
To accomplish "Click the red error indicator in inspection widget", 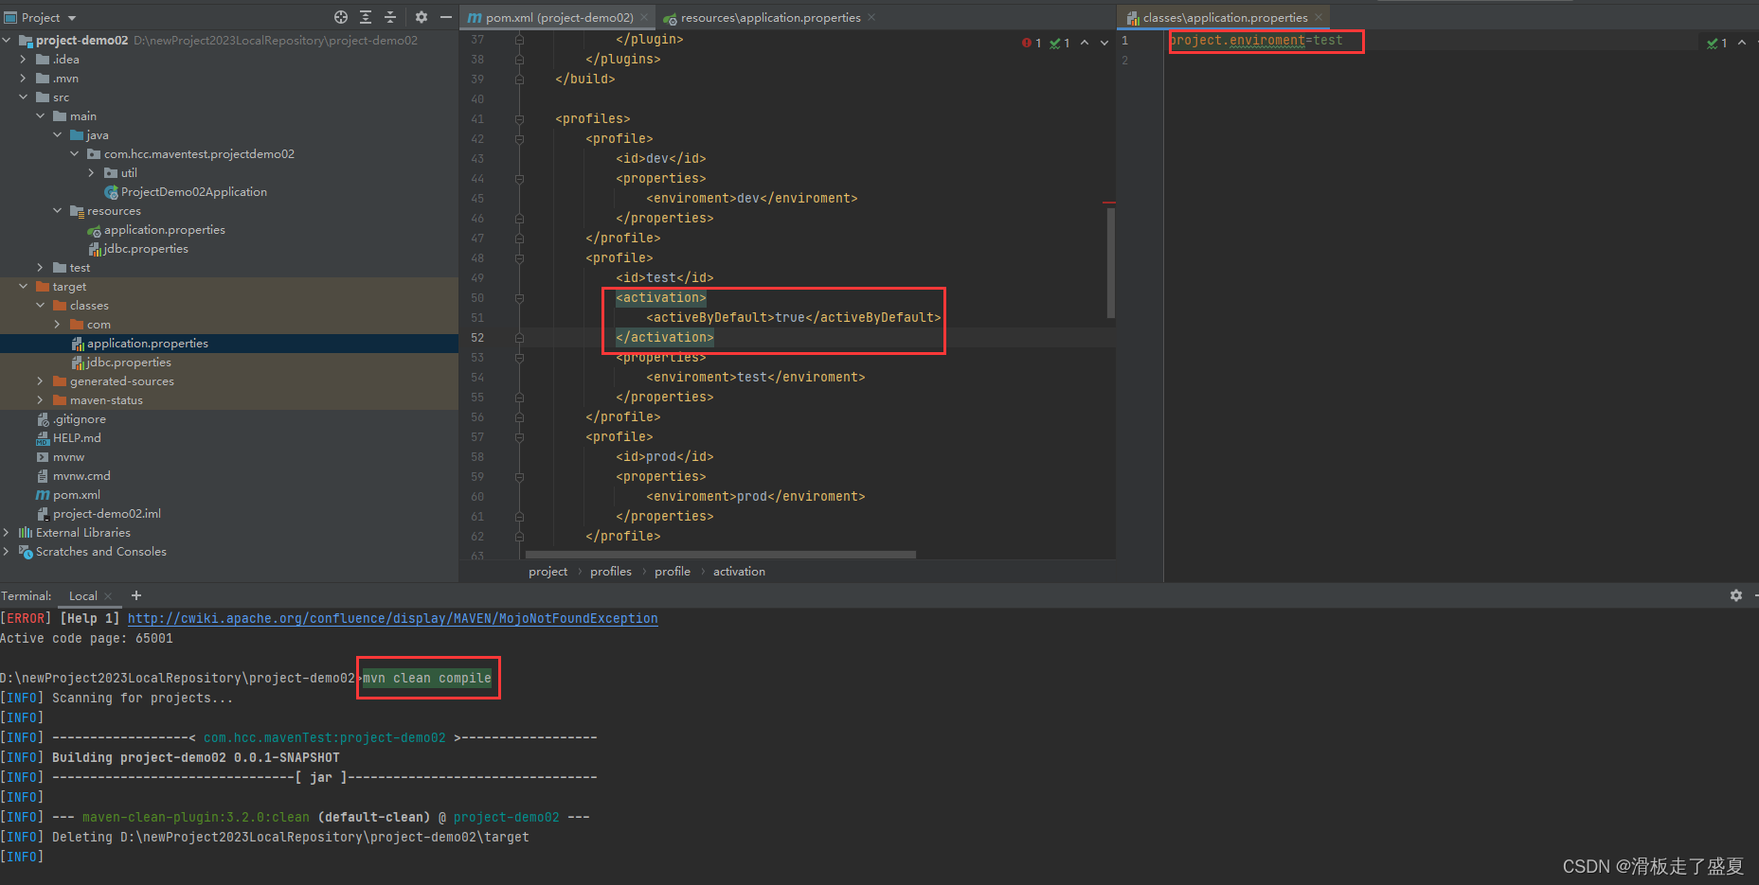I will point(1026,43).
